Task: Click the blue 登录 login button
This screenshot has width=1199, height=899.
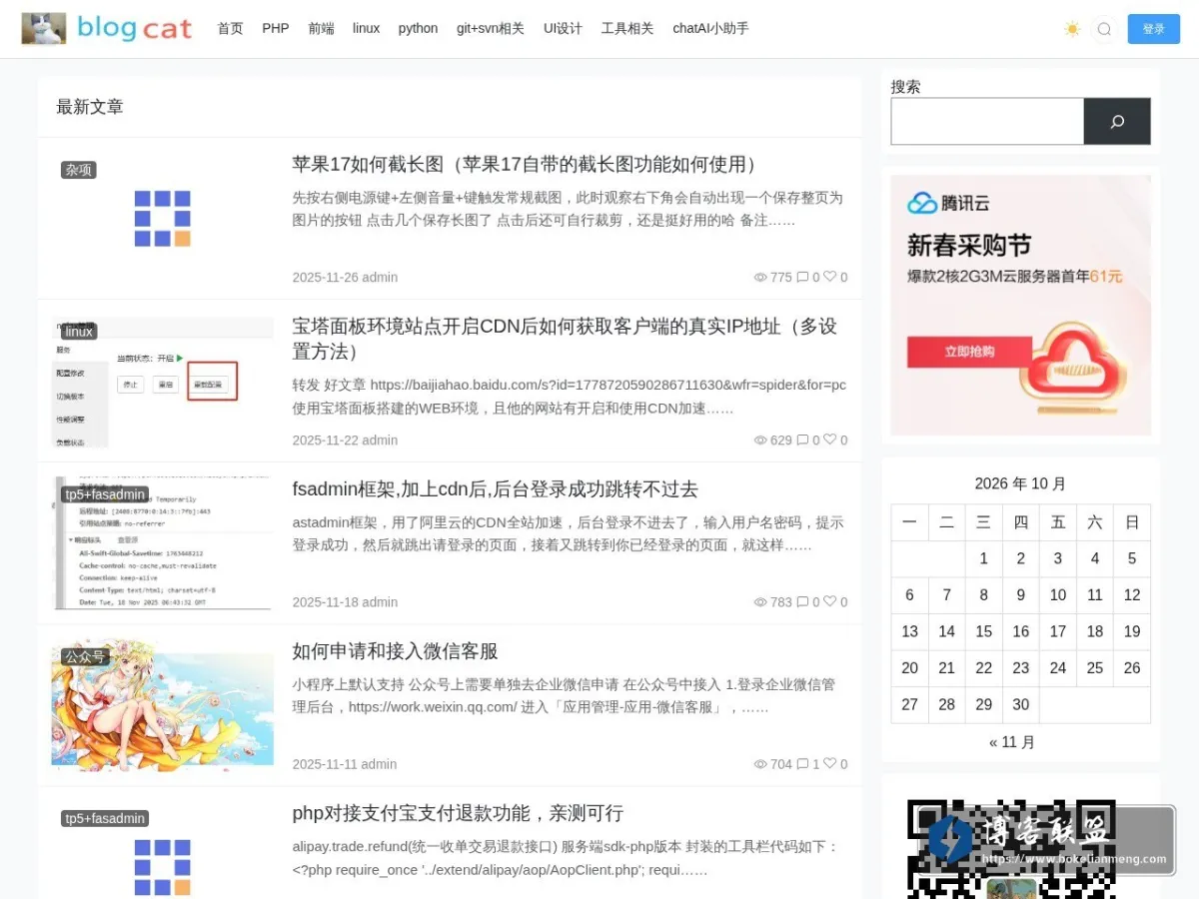Action: (x=1154, y=29)
